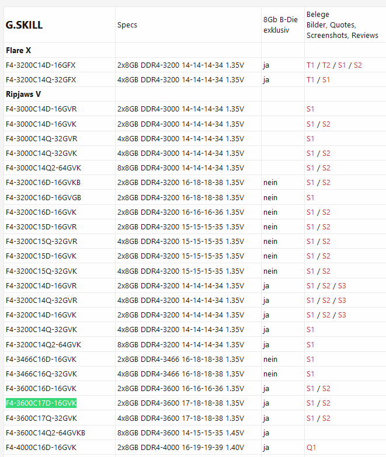Open S1 link for F4-3000C14D-16GVR

coord(310,109)
